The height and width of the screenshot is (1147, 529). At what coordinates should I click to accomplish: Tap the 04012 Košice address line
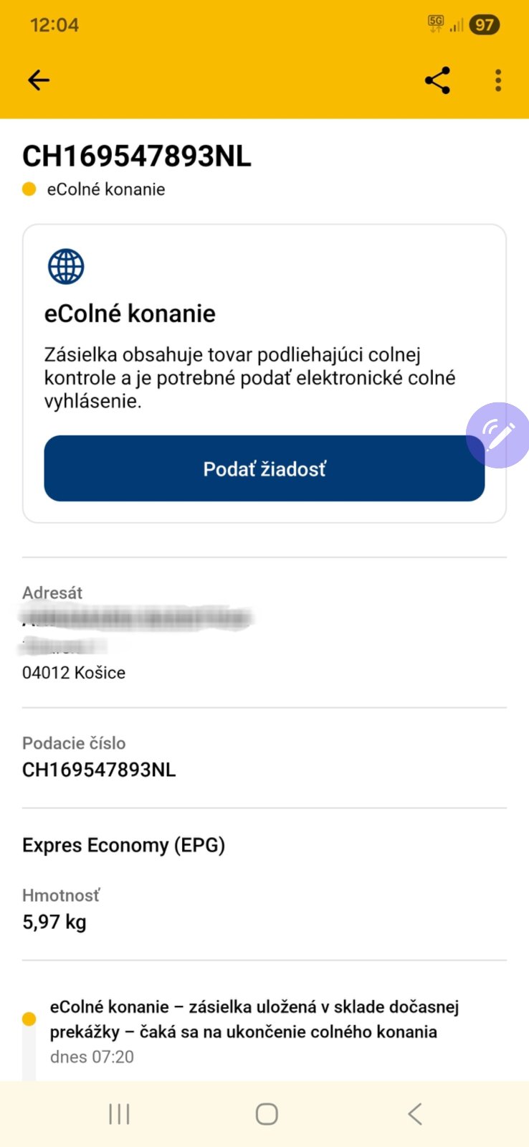coord(74,673)
